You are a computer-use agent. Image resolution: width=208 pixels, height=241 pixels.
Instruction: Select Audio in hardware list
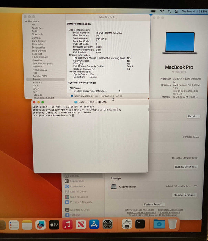point(35,31)
